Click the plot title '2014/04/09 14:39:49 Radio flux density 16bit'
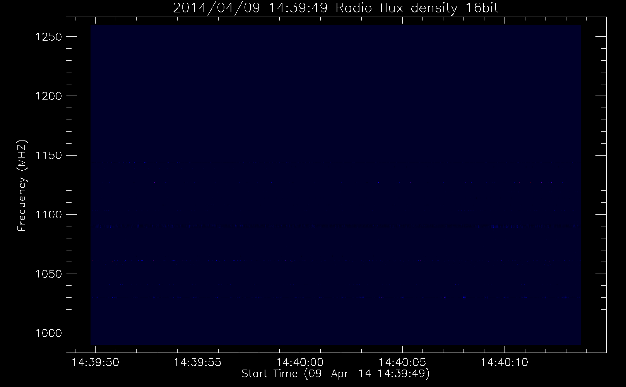The width and height of the screenshot is (626, 387). pos(335,9)
